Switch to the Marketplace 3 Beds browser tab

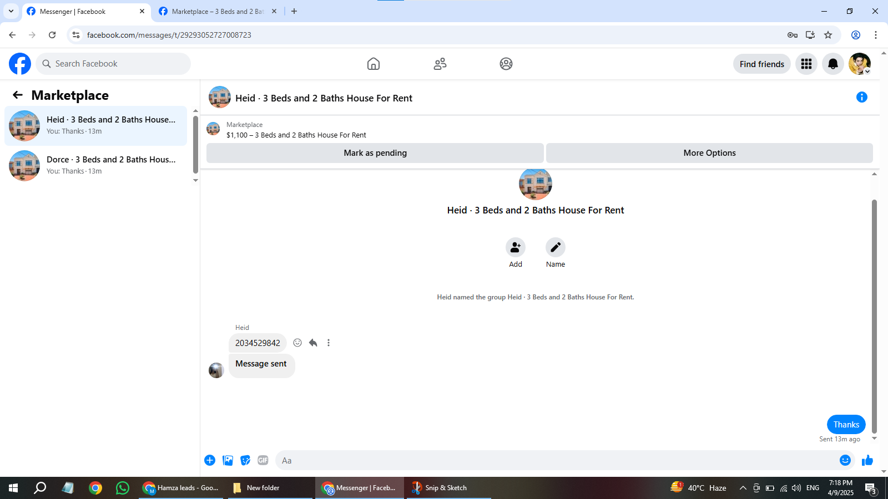(218, 12)
